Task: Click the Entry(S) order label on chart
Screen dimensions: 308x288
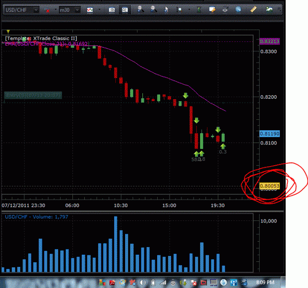Action: (33, 95)
